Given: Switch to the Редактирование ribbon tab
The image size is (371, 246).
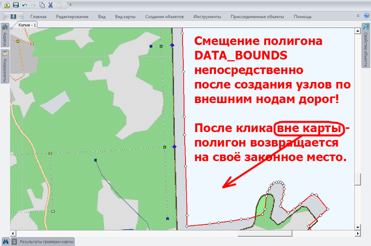Looking at the screenshot, I should pyautogui.click(x=72, y=17).
